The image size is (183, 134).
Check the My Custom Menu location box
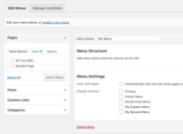121,107
